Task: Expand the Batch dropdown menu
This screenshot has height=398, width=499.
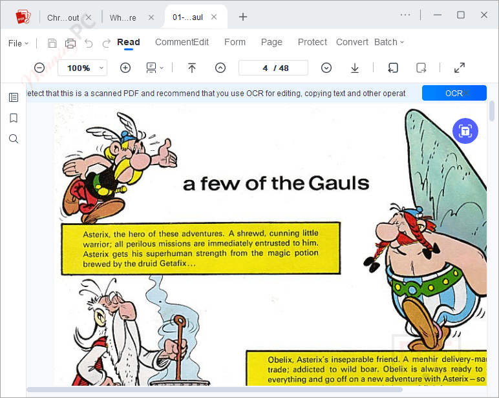Action: (389, 42)
